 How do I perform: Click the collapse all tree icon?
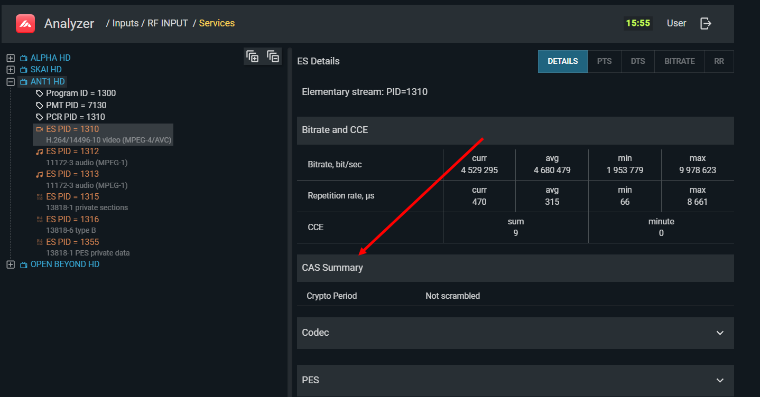tap(273, 56)
